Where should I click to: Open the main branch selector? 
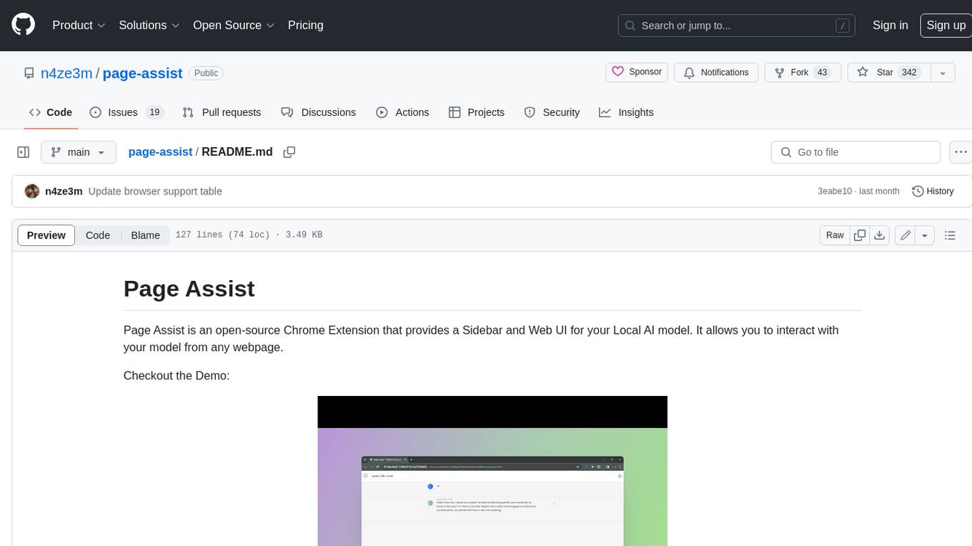78,152
